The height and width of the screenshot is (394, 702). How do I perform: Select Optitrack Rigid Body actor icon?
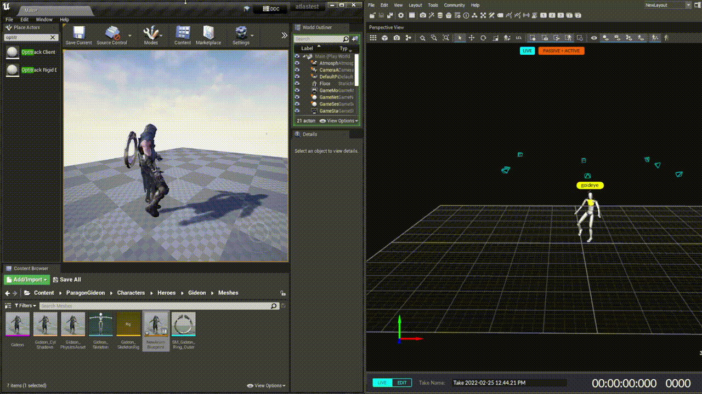point(12,69)
